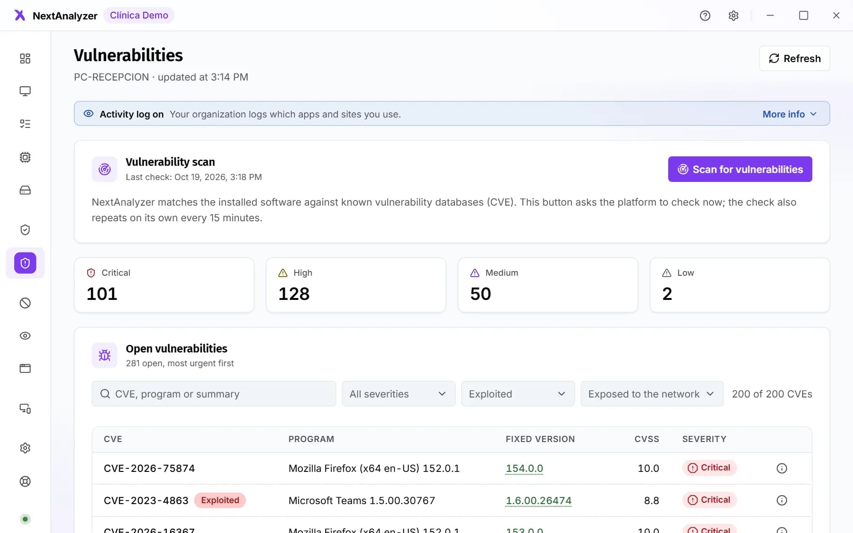Click the SEVERITY column header
The image size is (853, 533).
tap(704, 439)
